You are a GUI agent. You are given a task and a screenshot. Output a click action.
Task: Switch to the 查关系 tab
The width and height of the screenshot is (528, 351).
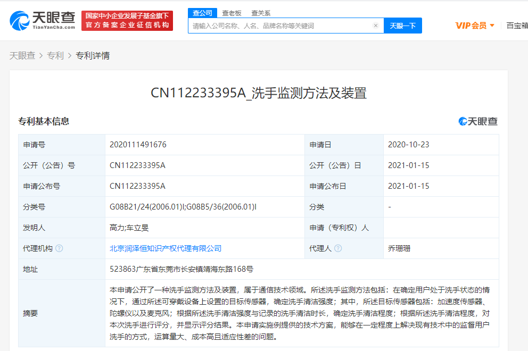coord(261,13)
